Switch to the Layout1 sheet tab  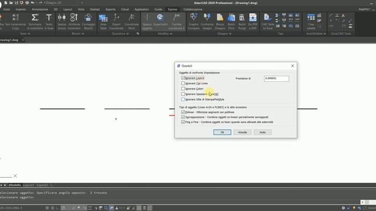pos(29,185)
